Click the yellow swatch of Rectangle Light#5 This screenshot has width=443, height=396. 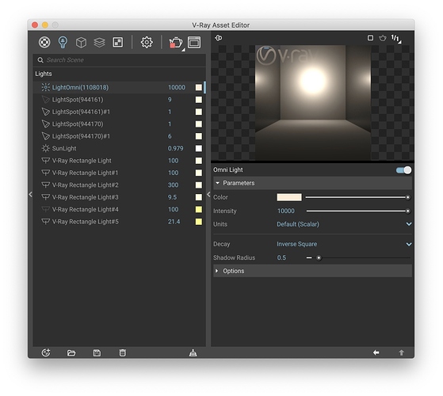[199, 222]
